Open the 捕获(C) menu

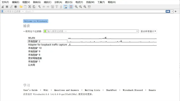point(47,2)
